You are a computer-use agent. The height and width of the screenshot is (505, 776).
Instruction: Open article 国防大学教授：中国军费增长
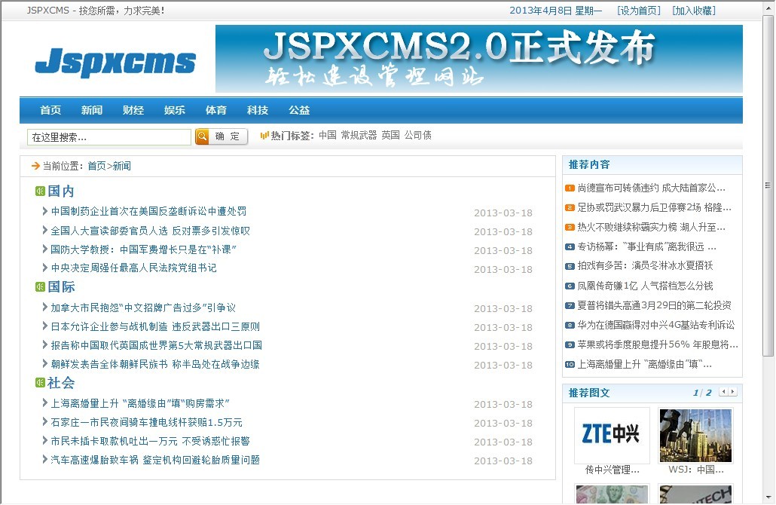(x=143, y=249)
